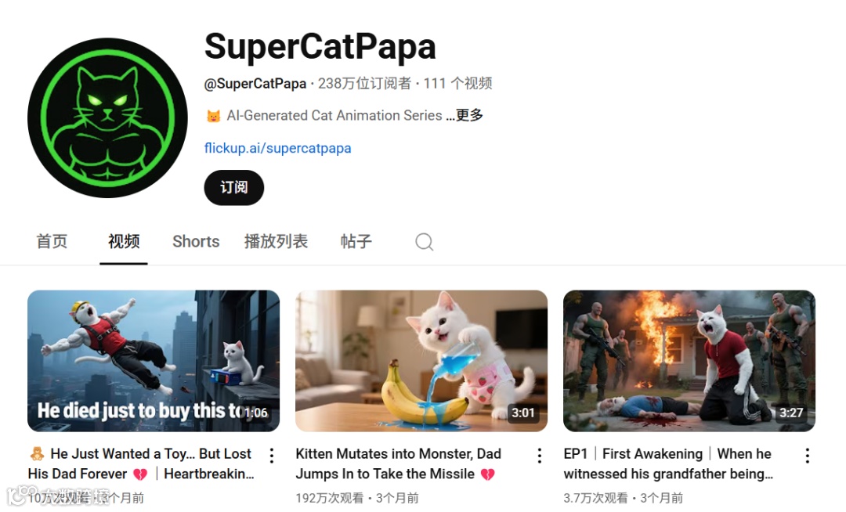This screenshot has width=846, height=512.
Task: Open the EP1 First Awakening video title
Action: (668, 464)
